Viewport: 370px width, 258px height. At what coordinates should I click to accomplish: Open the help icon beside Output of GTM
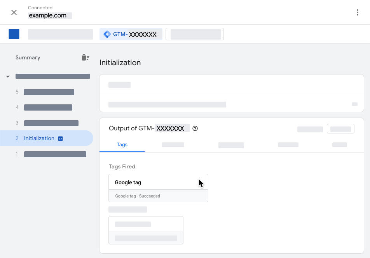click(195, 128)
